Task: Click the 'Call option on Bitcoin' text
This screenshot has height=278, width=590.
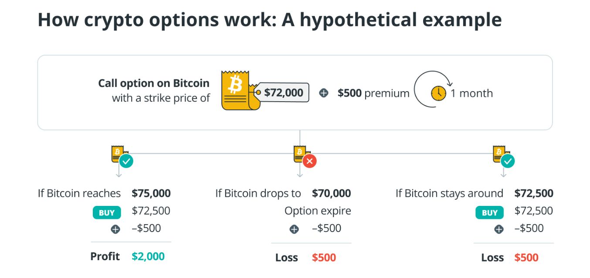Action: click(x=153, y=83)
